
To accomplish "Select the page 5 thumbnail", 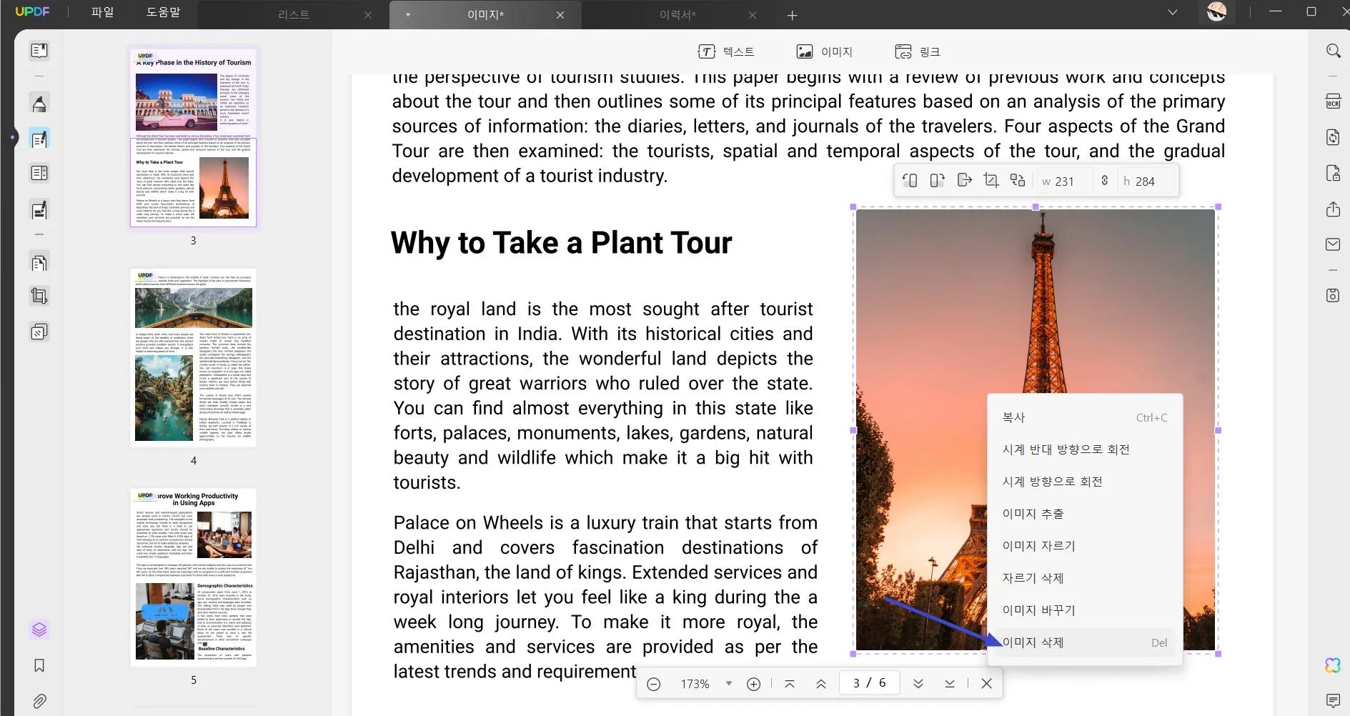I will (193, 577).
